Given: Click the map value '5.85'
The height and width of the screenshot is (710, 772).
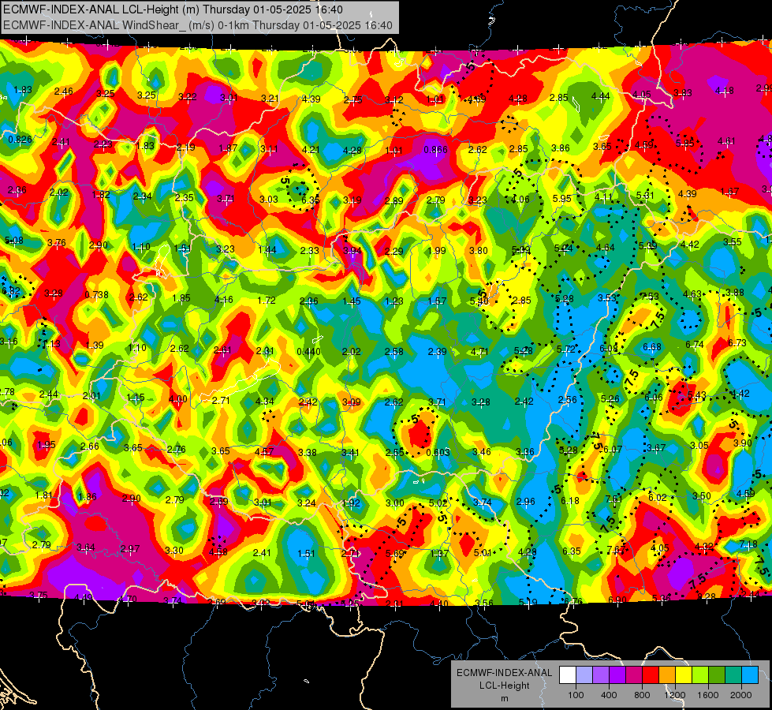Looking at the screenshot, I should (684, 144).
